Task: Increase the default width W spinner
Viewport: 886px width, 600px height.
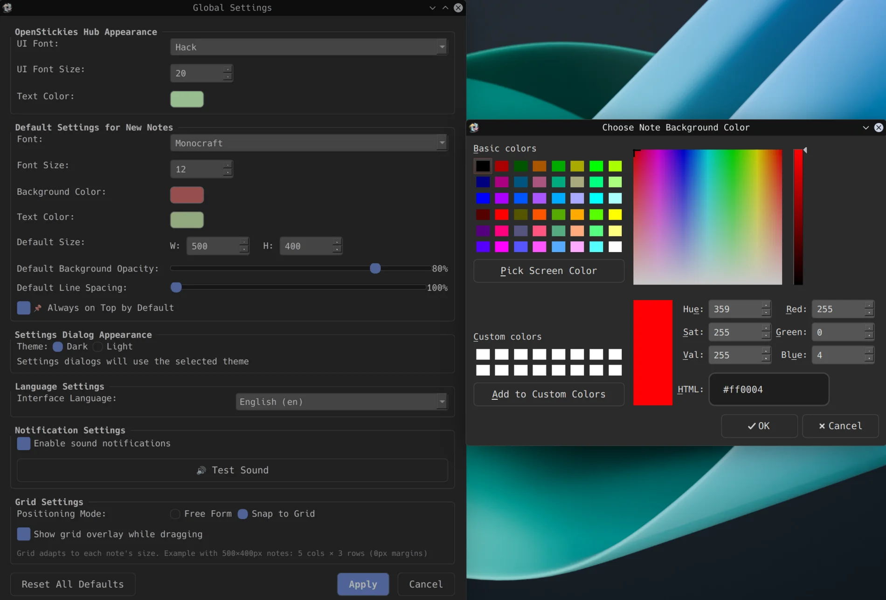Action: click(x=243, y=242)
